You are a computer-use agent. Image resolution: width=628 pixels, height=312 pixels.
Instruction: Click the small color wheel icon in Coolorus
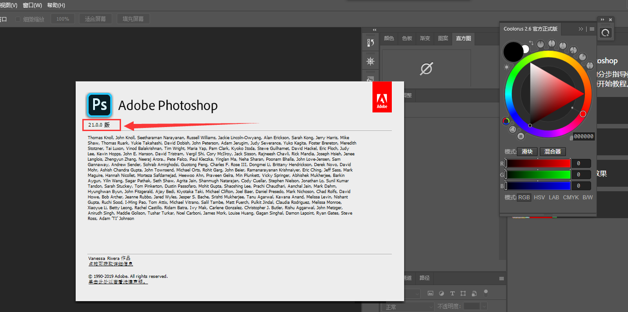[506, 121]
